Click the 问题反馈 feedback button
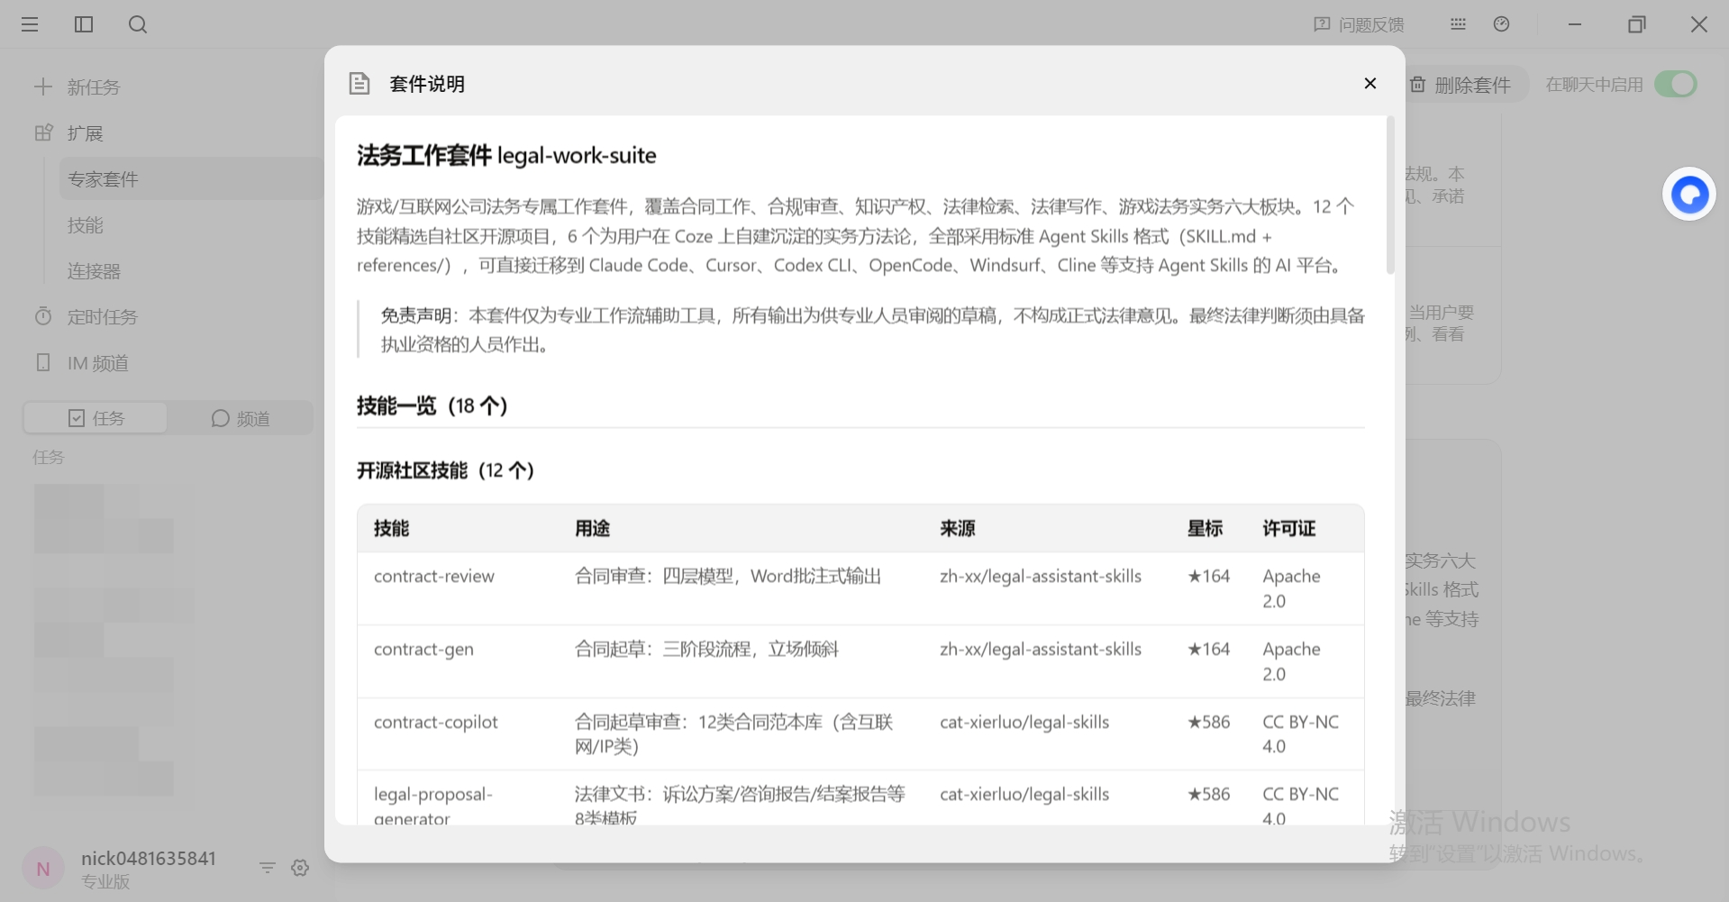Image resolution: width=1729 pixels, height=902 pixels. pyautogui.click(x=1359, y=24)
